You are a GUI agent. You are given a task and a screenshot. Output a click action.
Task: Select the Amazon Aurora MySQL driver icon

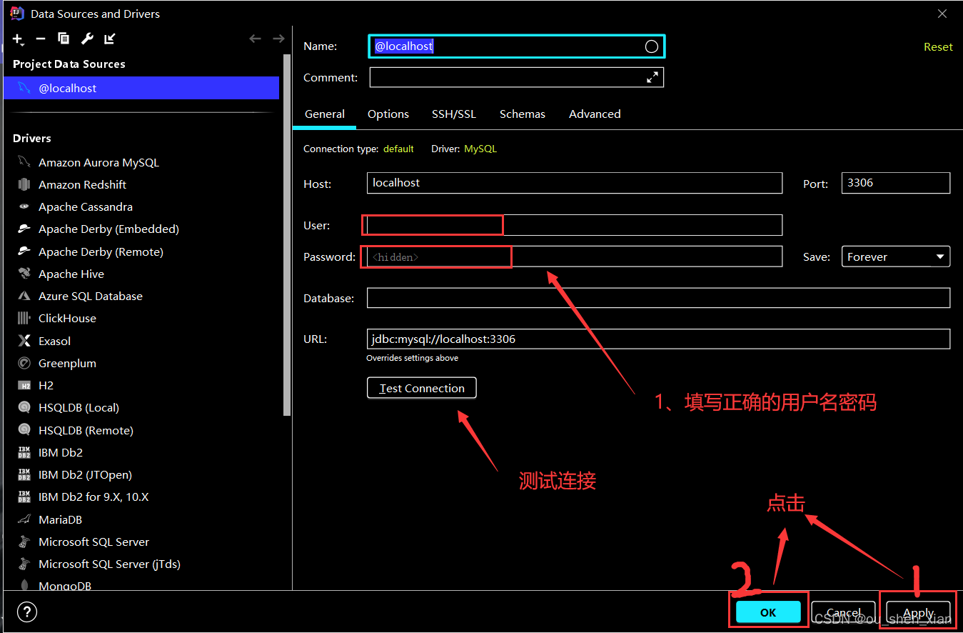[x=24, y=162]
